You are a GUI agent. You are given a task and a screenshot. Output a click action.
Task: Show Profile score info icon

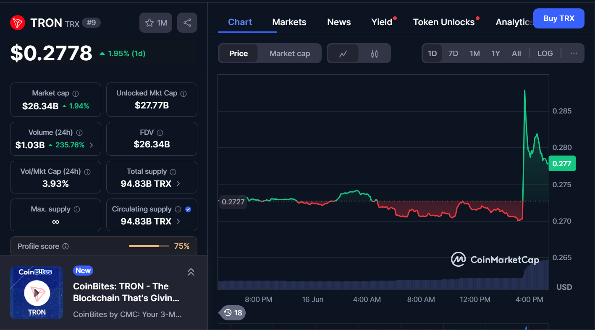click(x=66, y=246)
